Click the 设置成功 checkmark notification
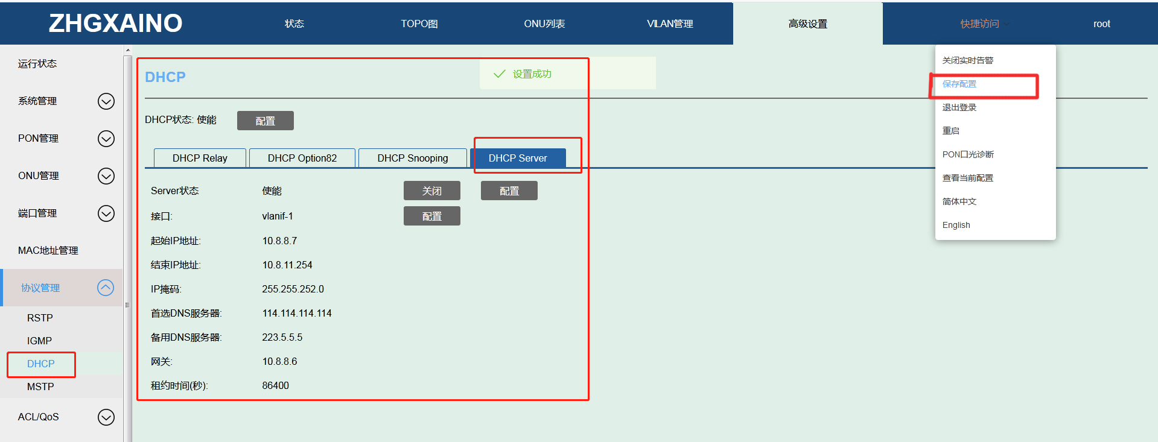The height and width of the screenshot is (442, 1158). click(x=523, y=74)
